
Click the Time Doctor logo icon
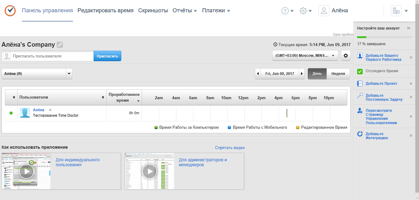click(x=10, y=11)
